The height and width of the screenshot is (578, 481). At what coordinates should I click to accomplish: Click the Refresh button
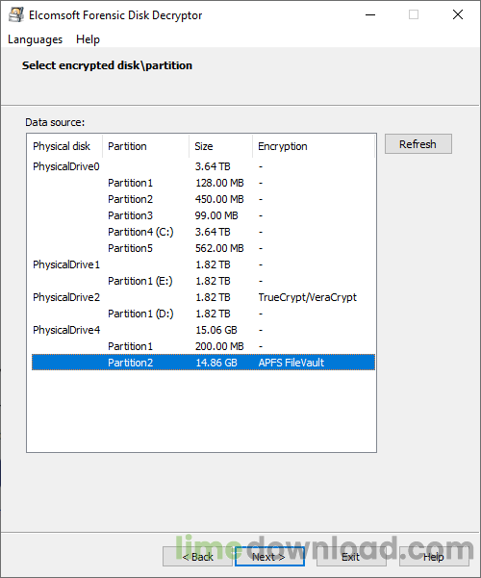click(418, 144)
